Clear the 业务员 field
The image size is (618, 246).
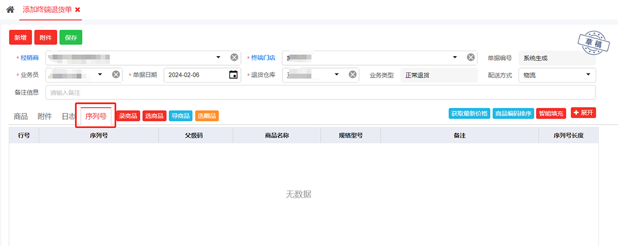pos(116,75)
